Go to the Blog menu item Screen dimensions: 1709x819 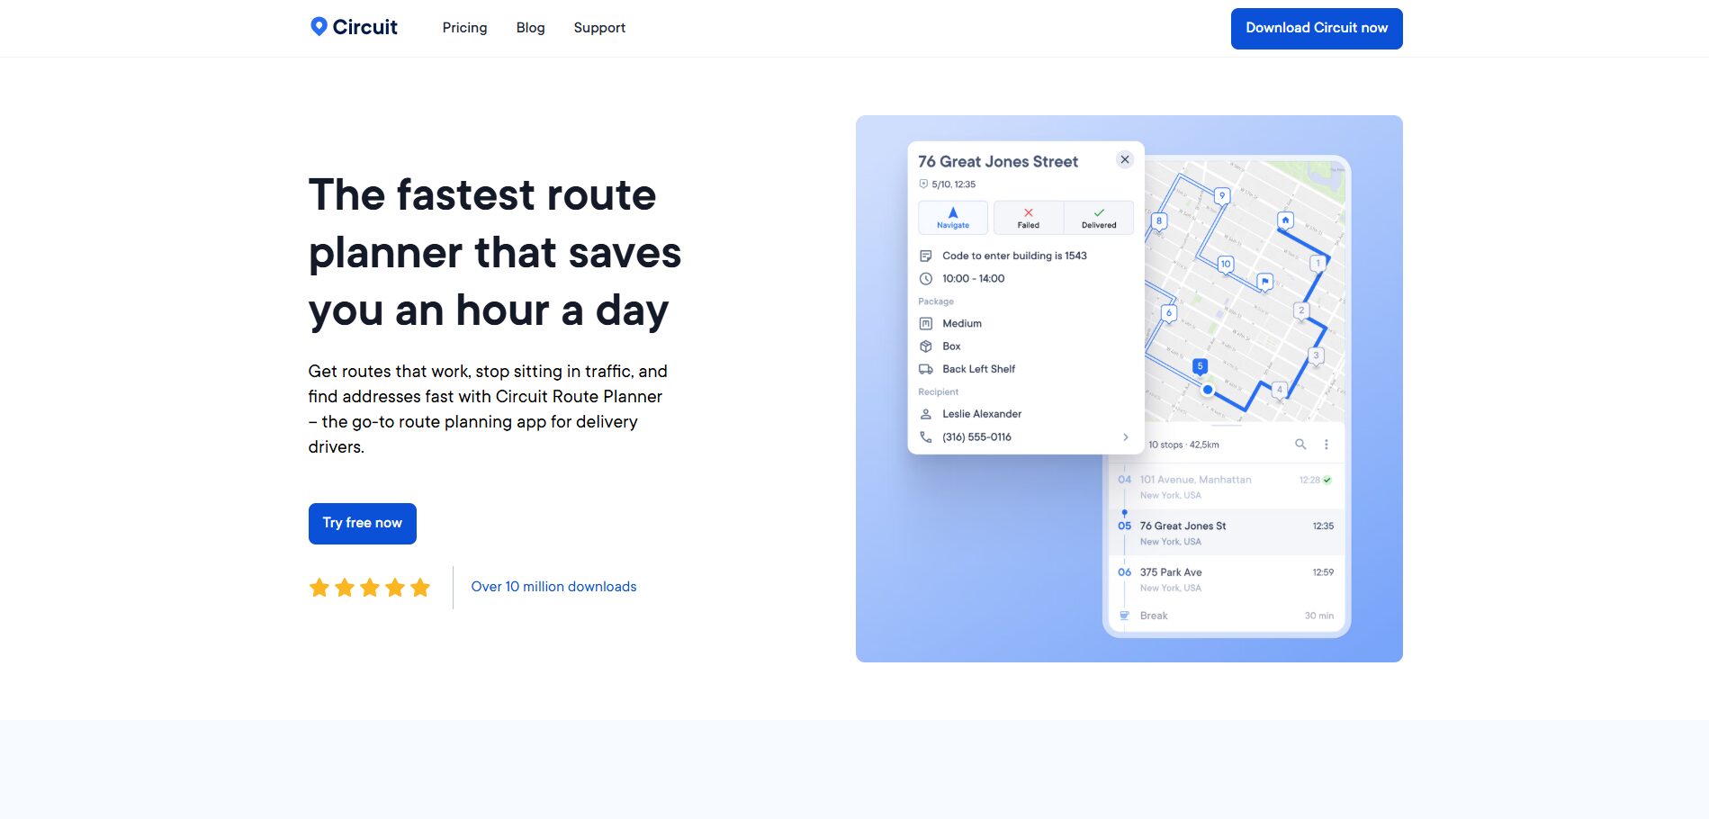[x=530, y=28]
